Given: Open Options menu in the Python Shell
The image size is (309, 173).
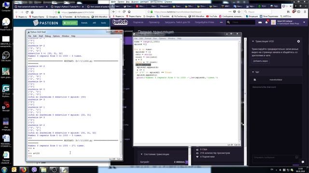Looking at the screenshot, I should pos(56,36).
